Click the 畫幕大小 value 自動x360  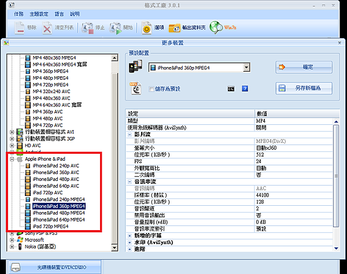(x=294, y=148)
